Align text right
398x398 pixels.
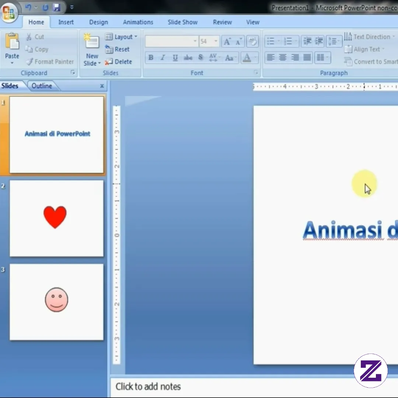[295, 57]
